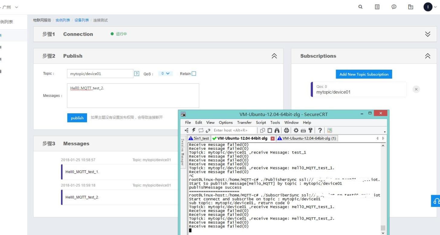The height and width of the screenshot is (235, 440).
Task: Click SecureCRT Find binoculars icon
Action: (x=277, y=130)
